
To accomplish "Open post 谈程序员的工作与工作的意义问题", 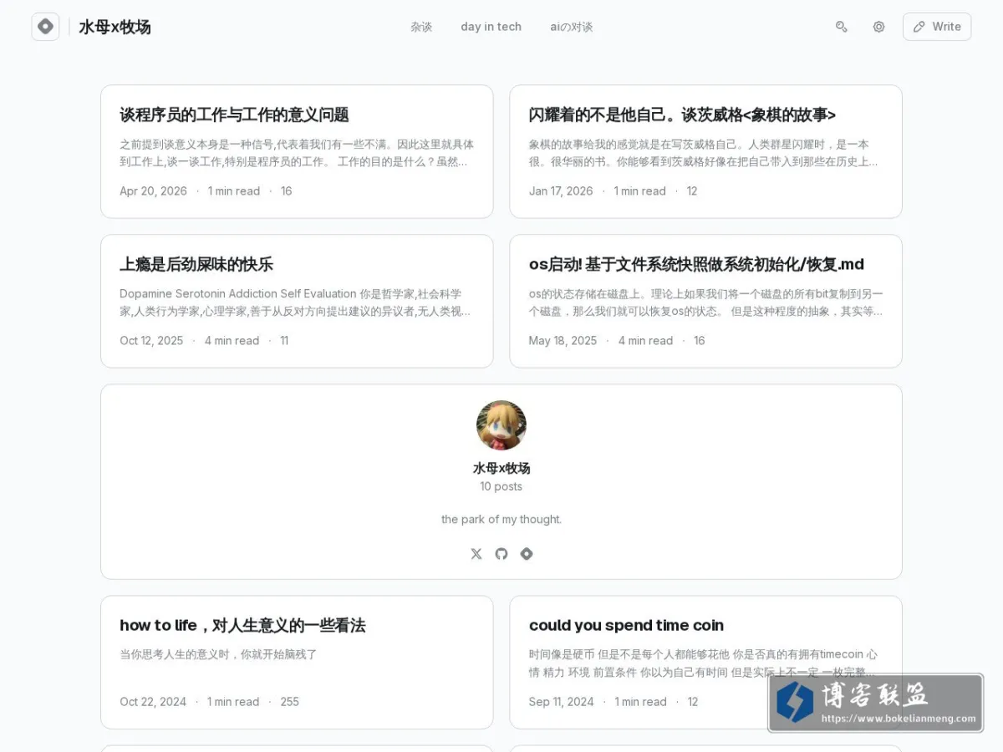I will point(234,114).
